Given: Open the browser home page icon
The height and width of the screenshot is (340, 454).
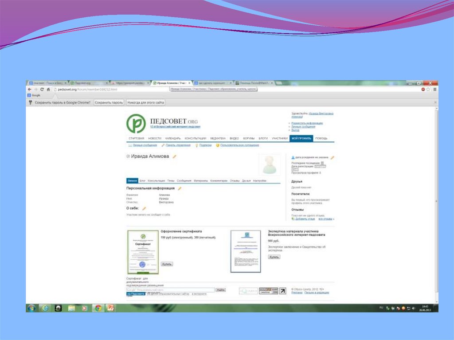Looking at the screenshot, I should coord(48,90).
